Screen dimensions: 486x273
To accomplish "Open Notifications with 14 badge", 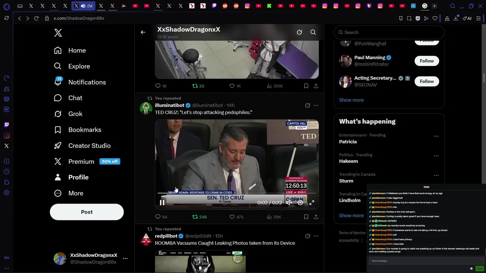I will [80, 82].
